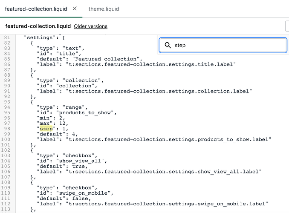Click the highlighted "step" match in code
This screenshot has height=213, width=289.
click(x=45, y=128)
